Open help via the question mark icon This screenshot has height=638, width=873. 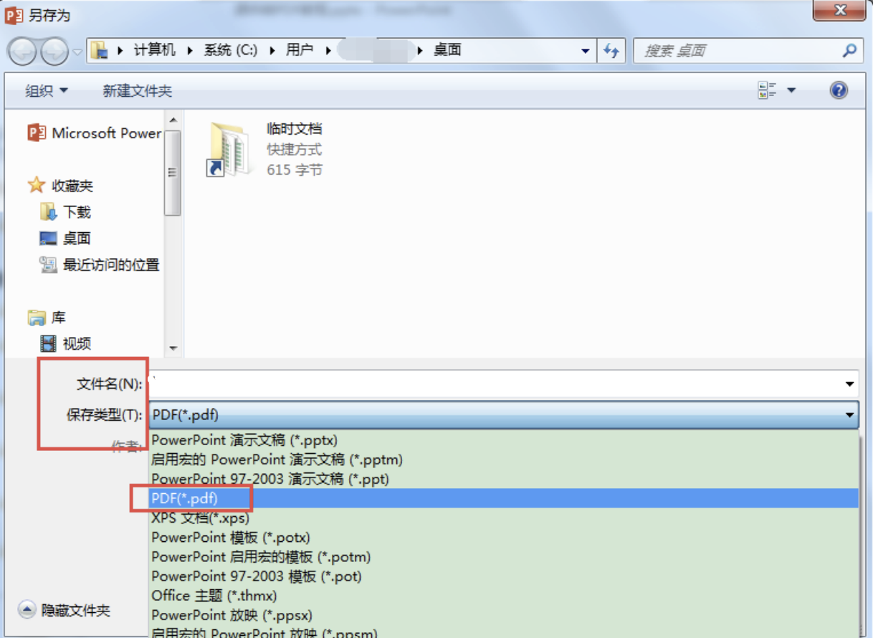(x=839, y=90)
